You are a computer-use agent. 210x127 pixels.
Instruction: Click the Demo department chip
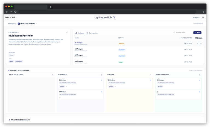11,55
